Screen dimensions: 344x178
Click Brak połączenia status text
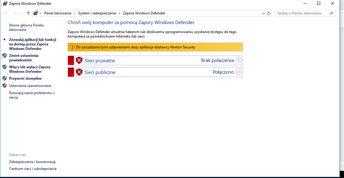tap(217, 60)
